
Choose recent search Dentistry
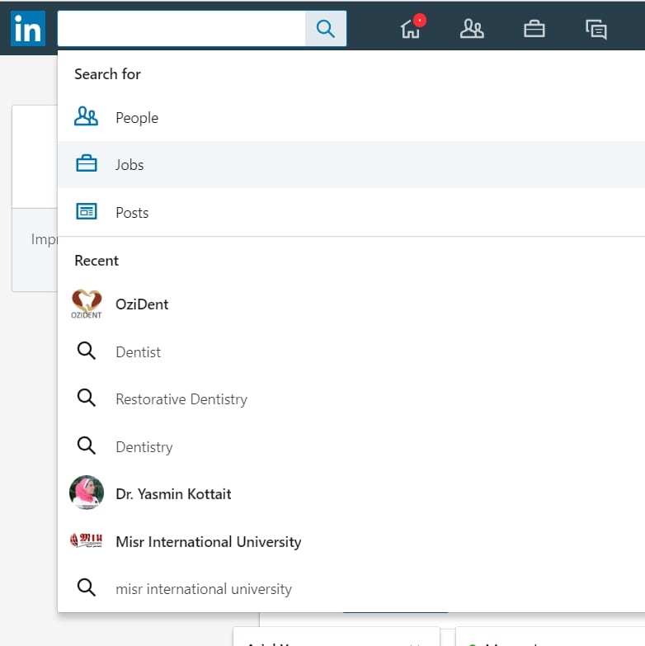pos(351,446)
